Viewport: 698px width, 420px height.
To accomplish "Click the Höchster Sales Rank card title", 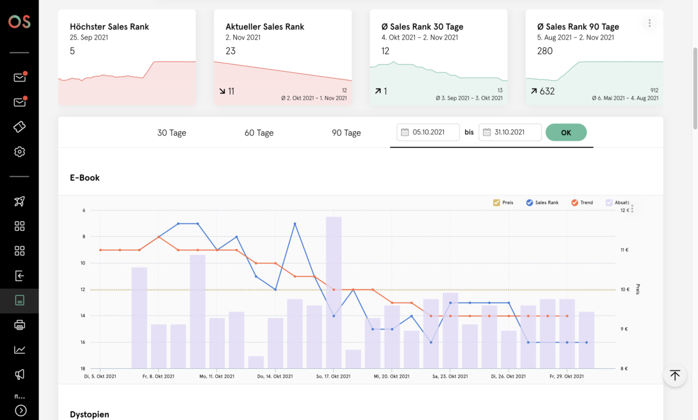I will (x=110, y=27).
